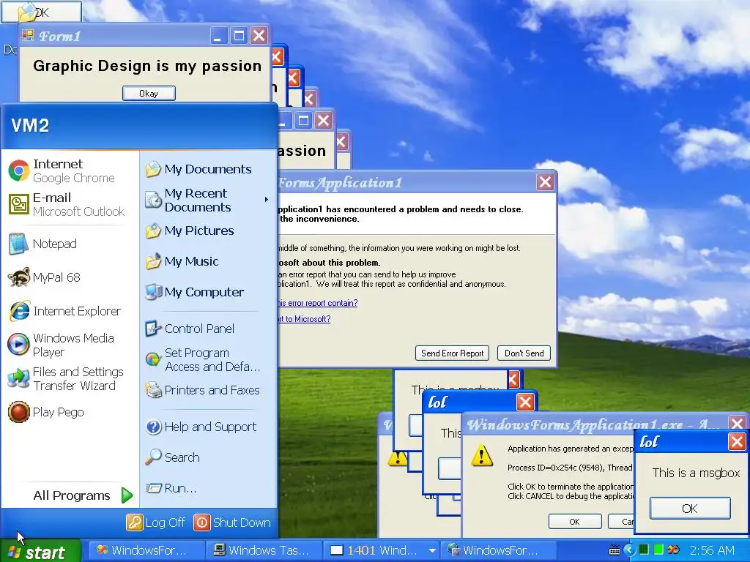Click VM2 user name header

[30, 126]
